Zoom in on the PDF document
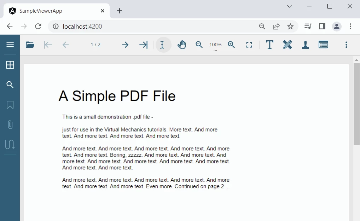The image size is (360, 221). tap(231, 45)
